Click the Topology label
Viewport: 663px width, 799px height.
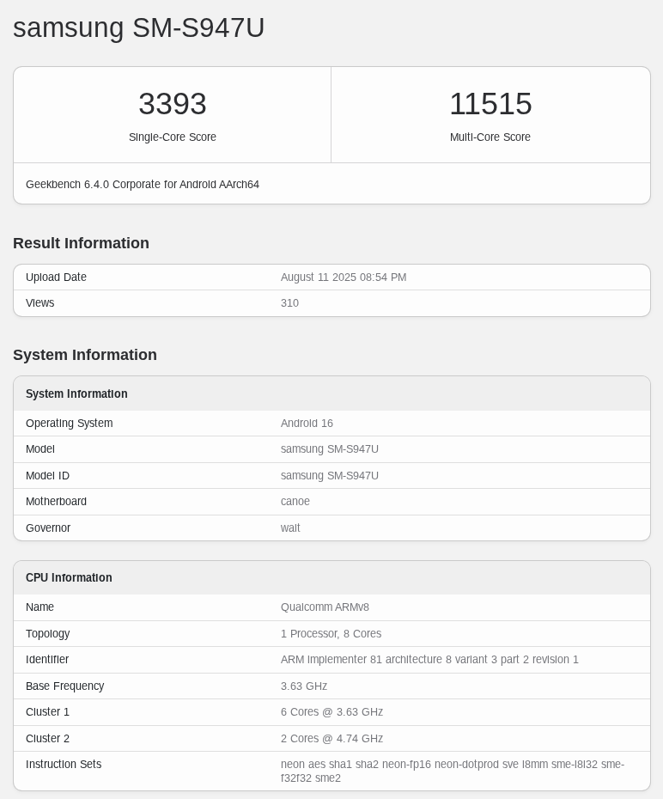pos(48,634)
